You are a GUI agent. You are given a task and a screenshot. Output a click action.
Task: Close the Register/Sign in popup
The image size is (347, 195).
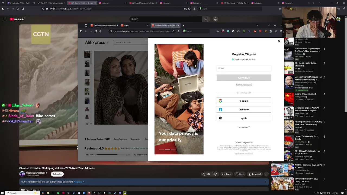pyautogui.click(x=279, y=41)
